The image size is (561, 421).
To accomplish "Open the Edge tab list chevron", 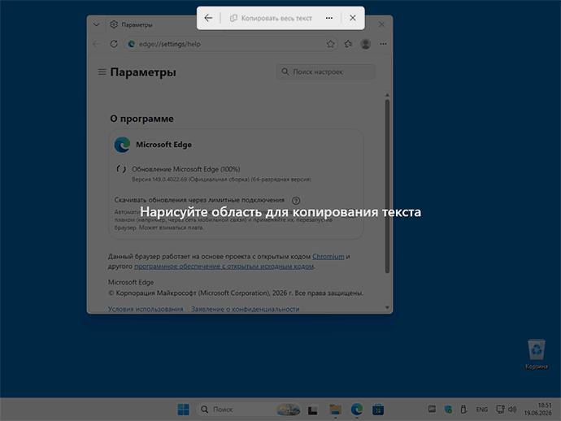I will click(96, 24).
